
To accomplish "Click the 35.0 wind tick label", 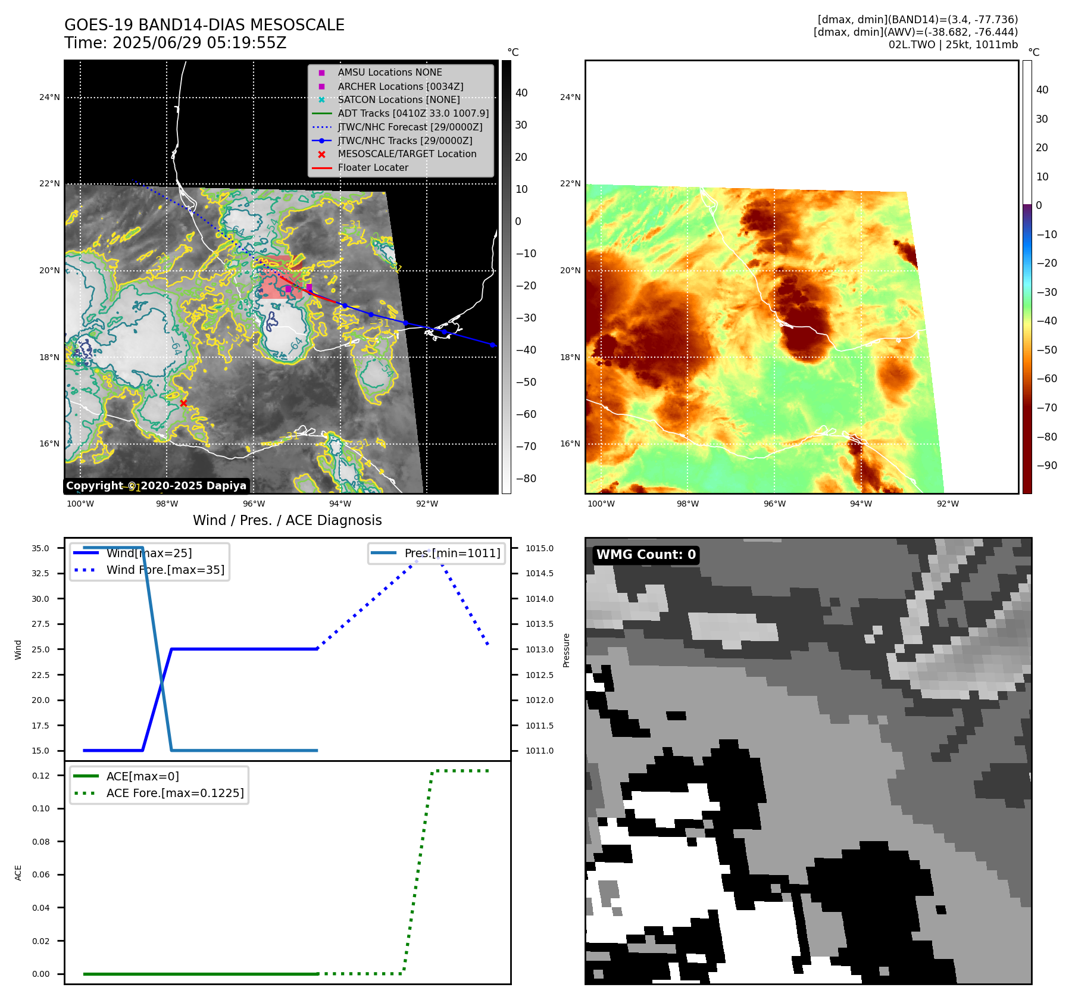I will [x=40, y=548].
